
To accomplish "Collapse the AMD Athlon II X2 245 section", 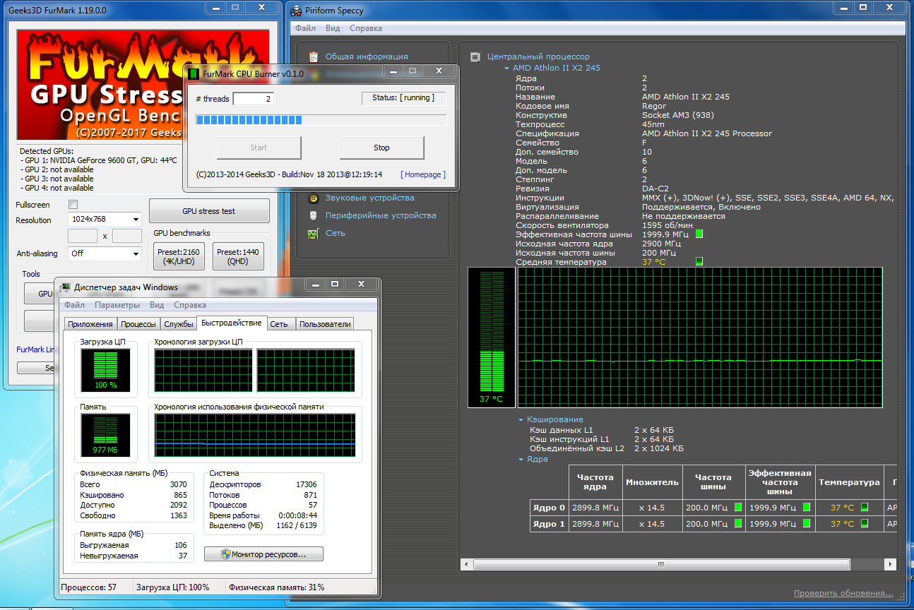I will click(506, 68).
